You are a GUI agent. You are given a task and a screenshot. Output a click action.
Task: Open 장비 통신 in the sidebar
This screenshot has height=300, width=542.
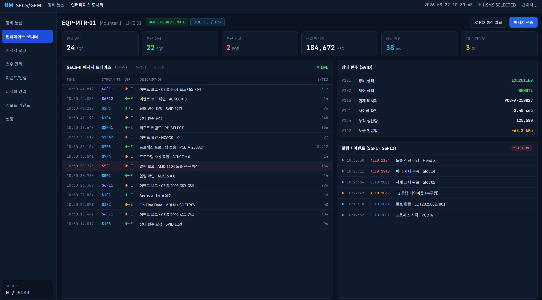27,23
